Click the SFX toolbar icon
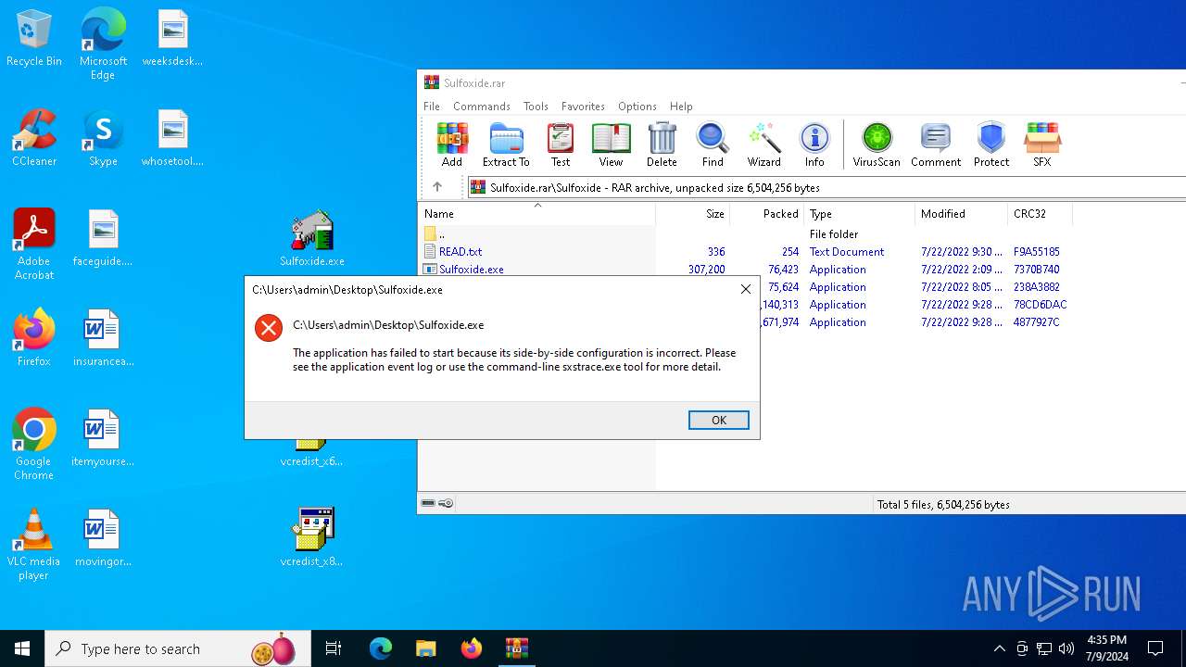 point(1042,145)
